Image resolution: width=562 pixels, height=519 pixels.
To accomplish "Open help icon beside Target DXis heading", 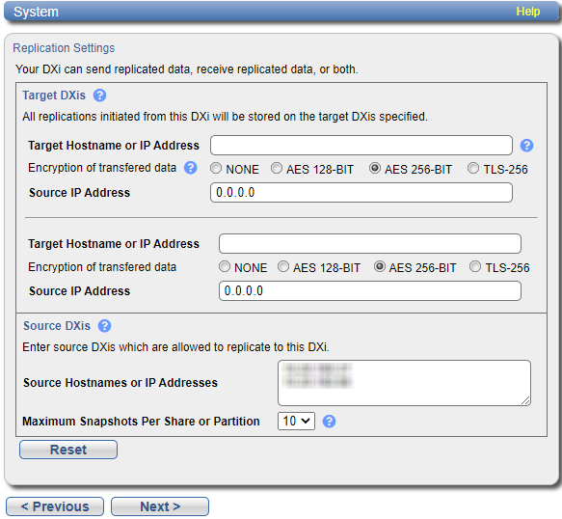I will coord(99,96).
